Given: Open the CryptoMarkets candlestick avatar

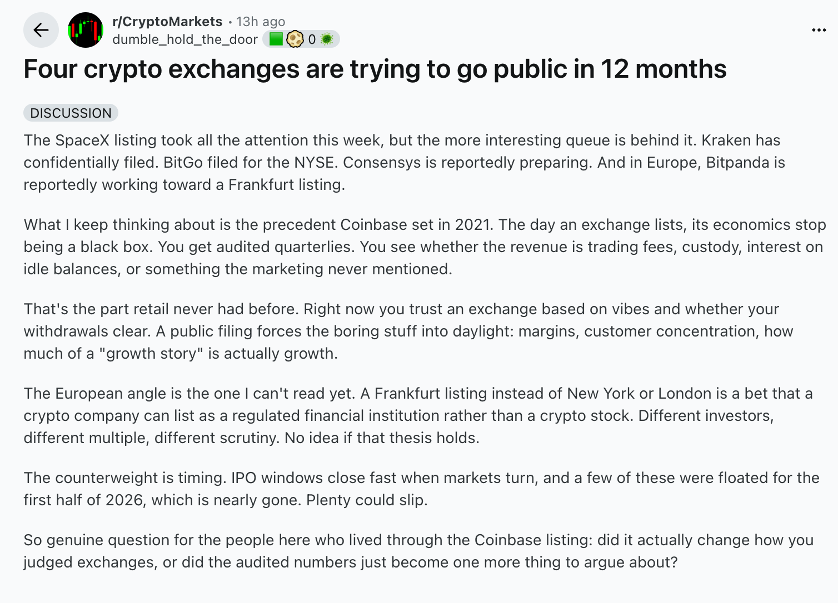Looking at the screenshot, I should 86,30.
